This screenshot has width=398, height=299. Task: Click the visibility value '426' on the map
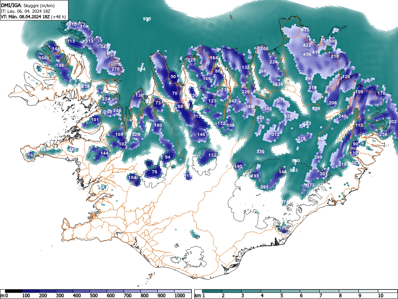click(288, 116)
